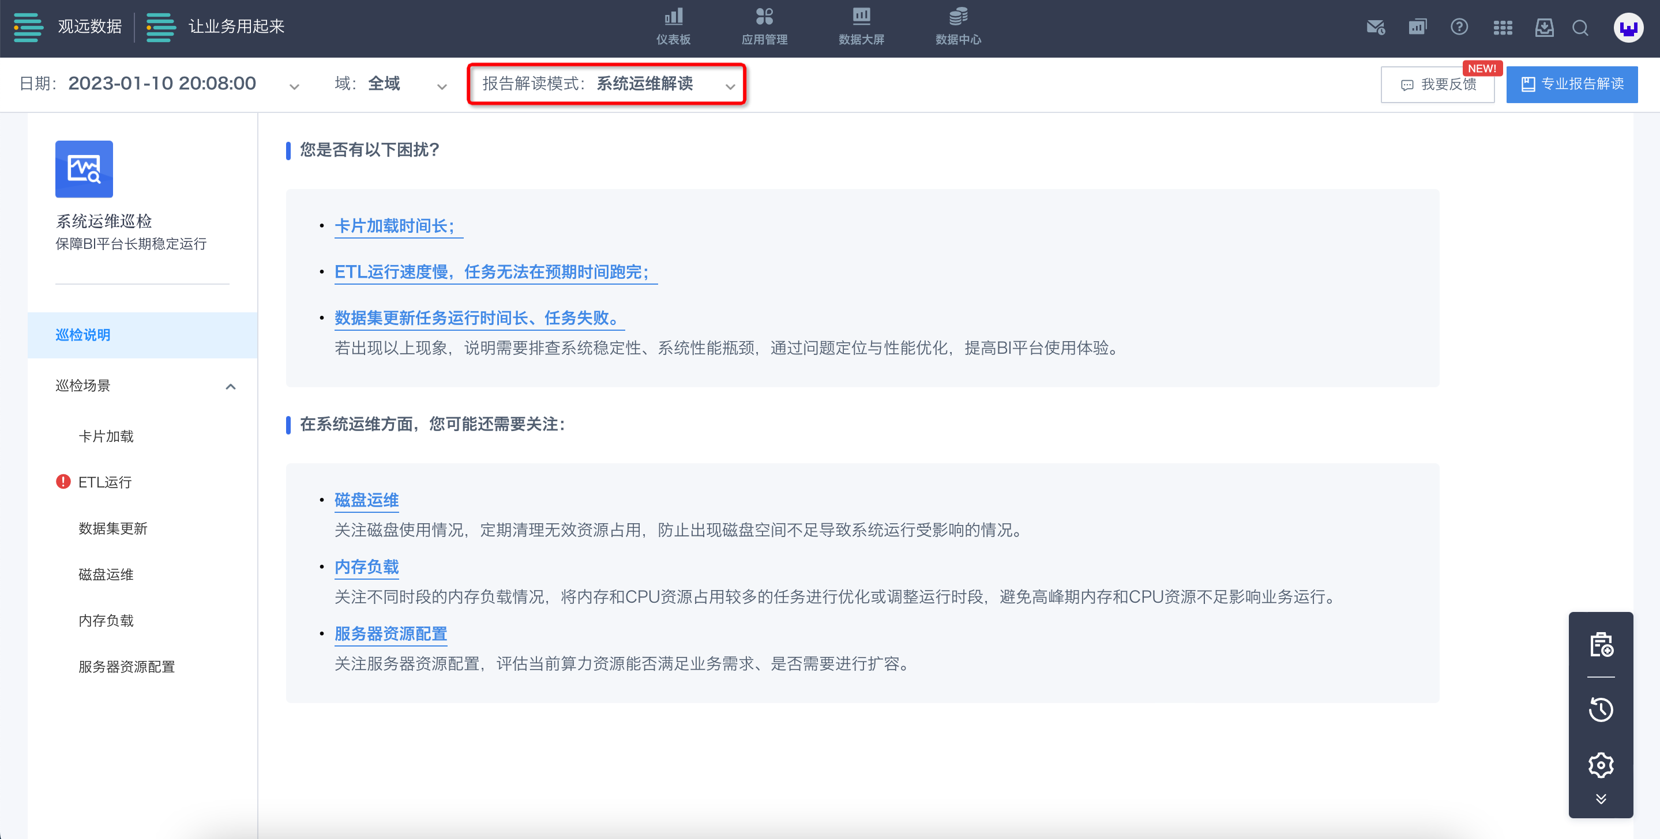Open the user avatar menu
Image resolution: width=1660 pixels, height=839 pixels.
point(1628,28)
